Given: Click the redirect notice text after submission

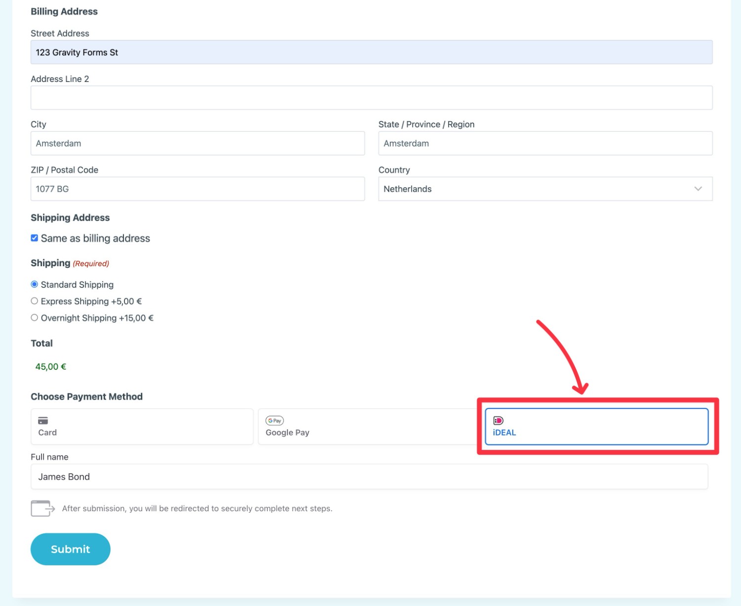Looking at the screenshot, I should (197, 509).
